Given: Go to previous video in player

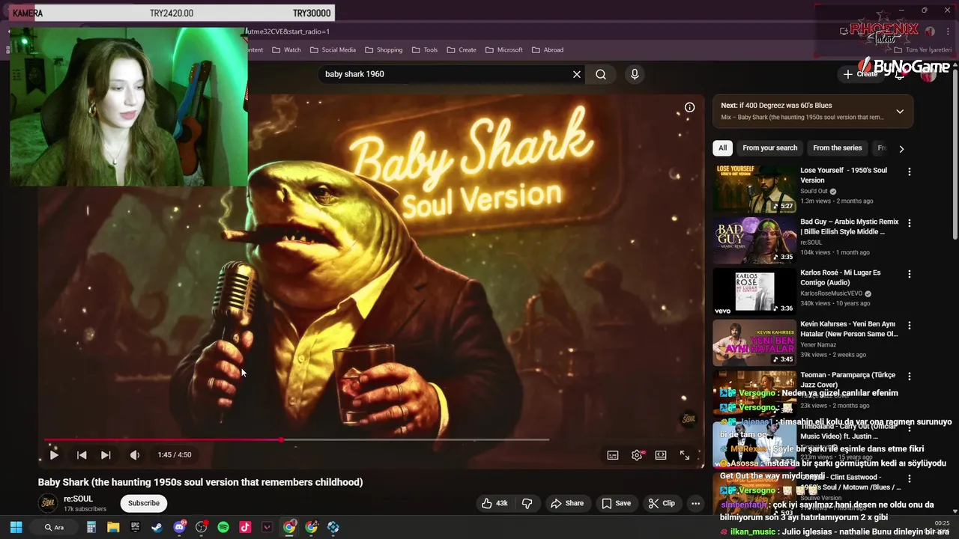Looking at the screenshot, I should pos(82,454).
